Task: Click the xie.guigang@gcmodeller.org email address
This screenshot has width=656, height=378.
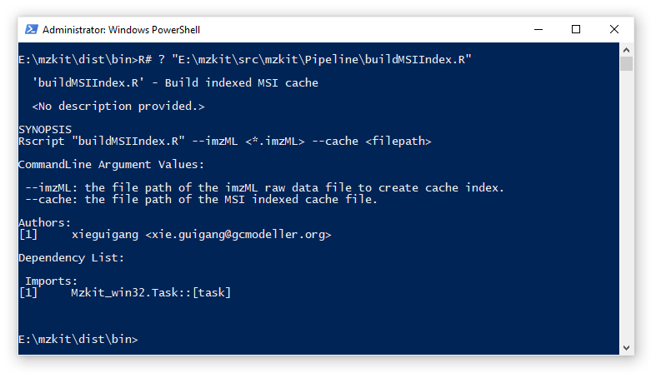Action: tap(238, 235)
